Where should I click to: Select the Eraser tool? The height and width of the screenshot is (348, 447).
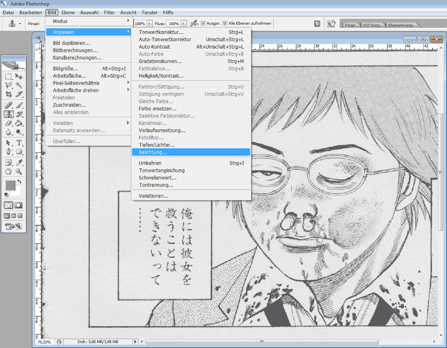click(x=9, y=123)
